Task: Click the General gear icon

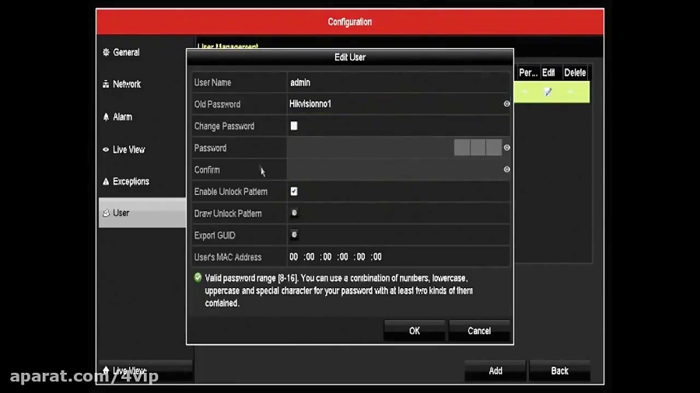Action: [106, 52]
